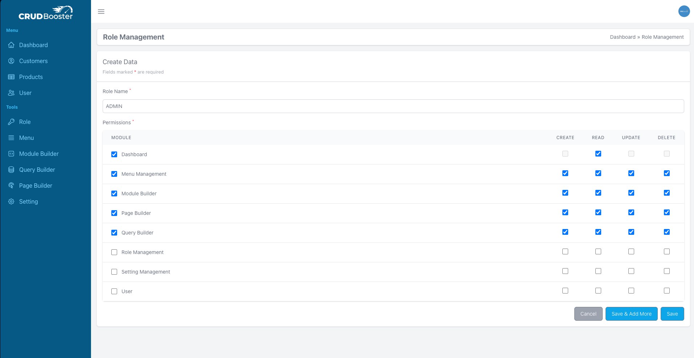The height and width of the screenshot is (358, 694).
Task: Open the Page Builder tool
Action: 36,186
